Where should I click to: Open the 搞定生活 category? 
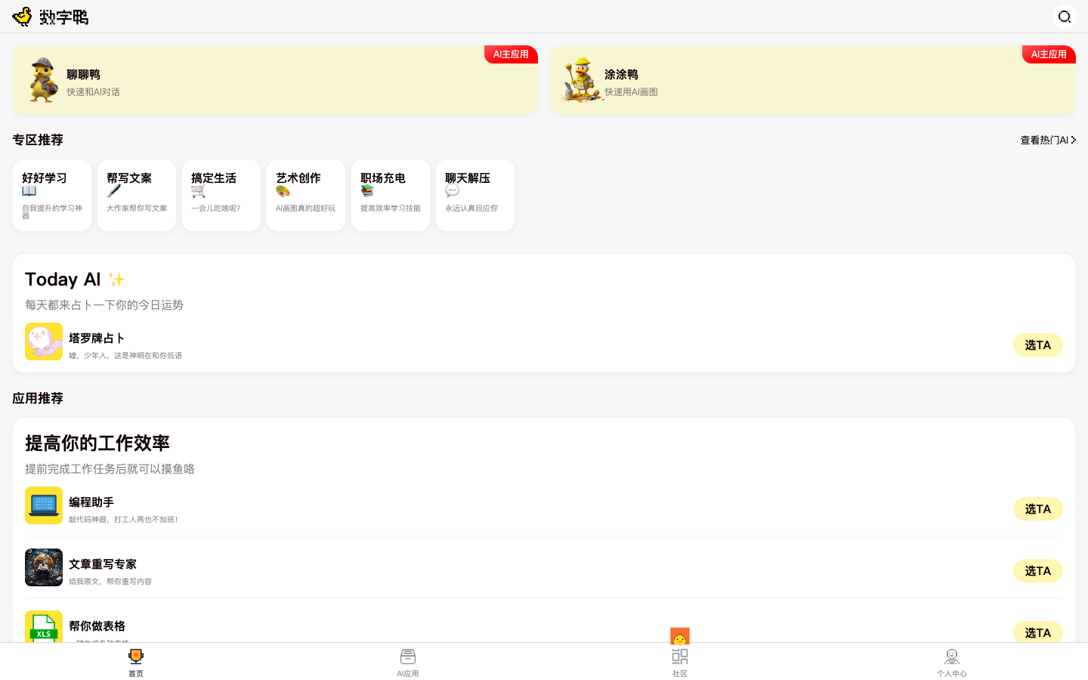221,195
